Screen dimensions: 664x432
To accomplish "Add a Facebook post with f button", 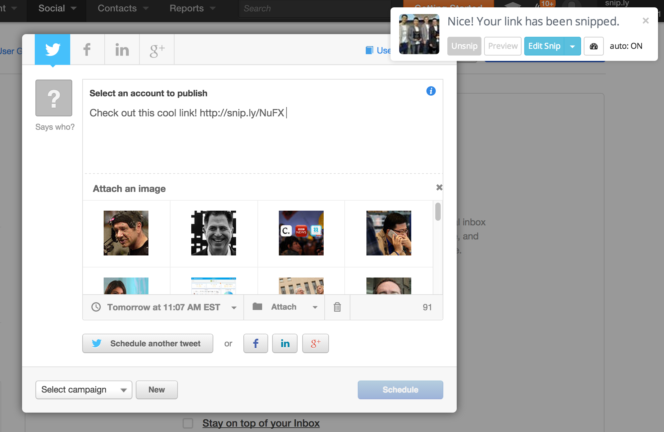I will pos(255,343).
